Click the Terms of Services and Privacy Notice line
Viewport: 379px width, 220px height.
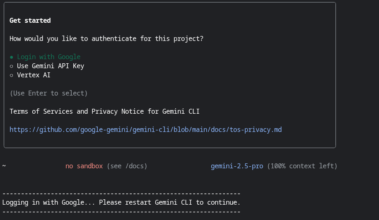pos(104,112)
